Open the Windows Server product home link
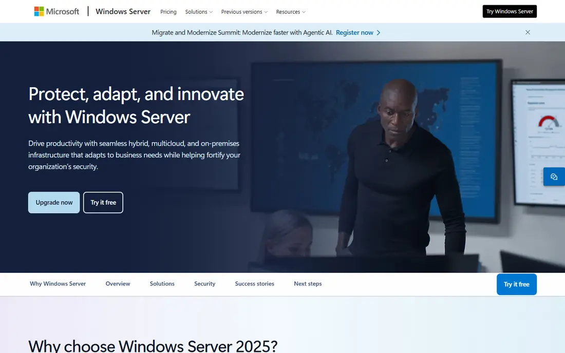 pos(123,11)
